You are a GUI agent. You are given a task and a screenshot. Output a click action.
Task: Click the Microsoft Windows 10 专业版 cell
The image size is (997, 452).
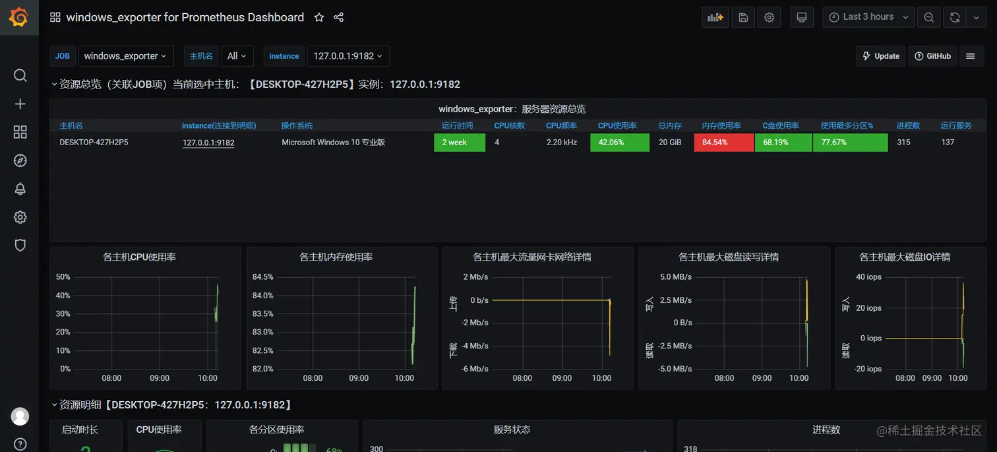334,143
